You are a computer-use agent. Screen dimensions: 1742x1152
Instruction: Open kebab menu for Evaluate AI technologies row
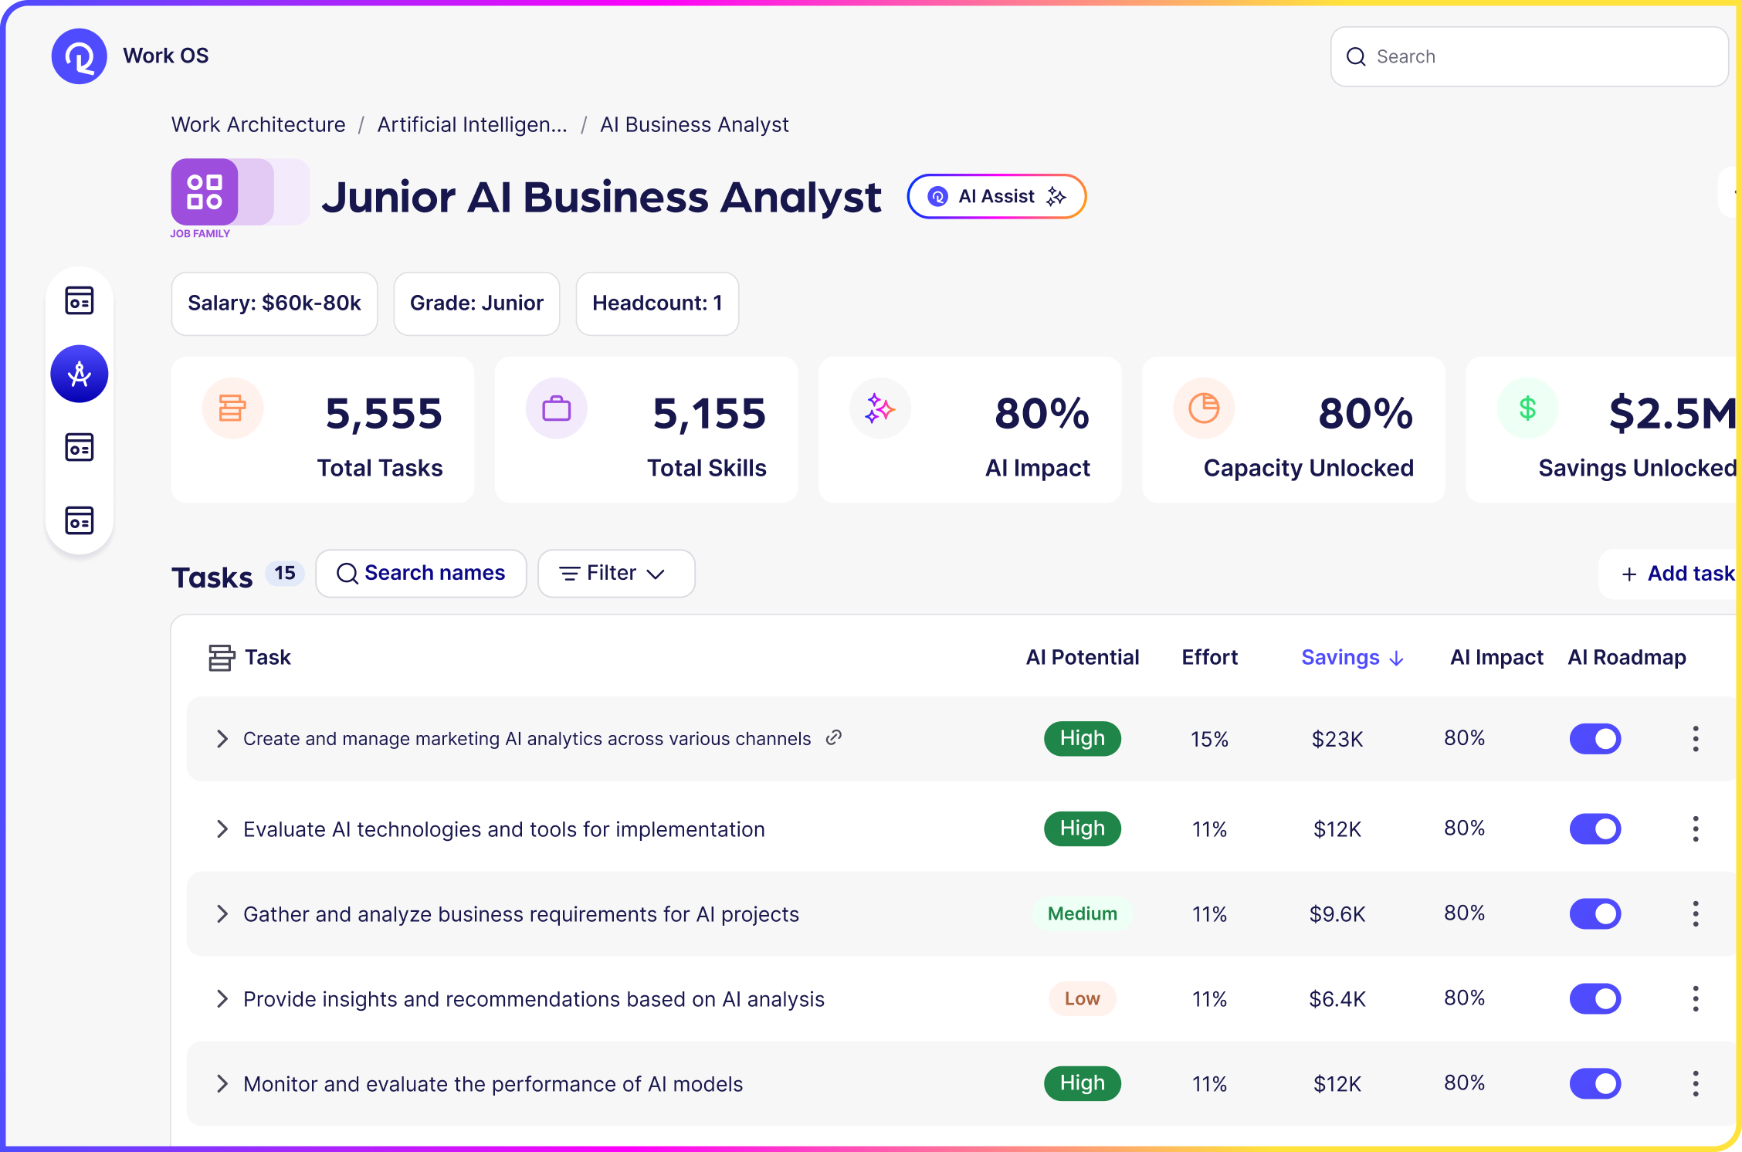1695,829
